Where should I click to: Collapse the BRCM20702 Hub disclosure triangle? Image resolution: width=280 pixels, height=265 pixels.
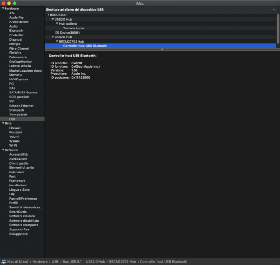point(57,41)
